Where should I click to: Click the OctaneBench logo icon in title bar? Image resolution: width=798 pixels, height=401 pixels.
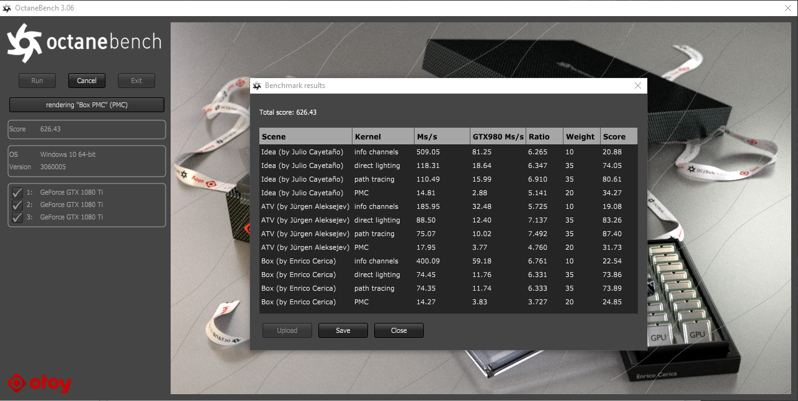[7, 8]
